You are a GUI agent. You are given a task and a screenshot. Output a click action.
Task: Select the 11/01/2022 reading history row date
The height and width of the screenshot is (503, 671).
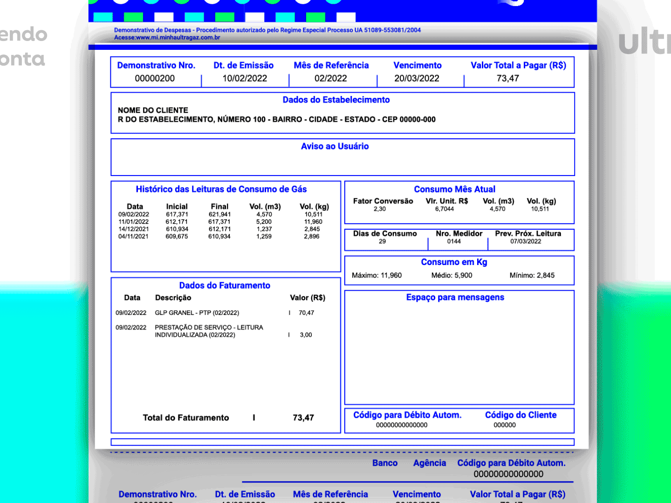(133, 222)
